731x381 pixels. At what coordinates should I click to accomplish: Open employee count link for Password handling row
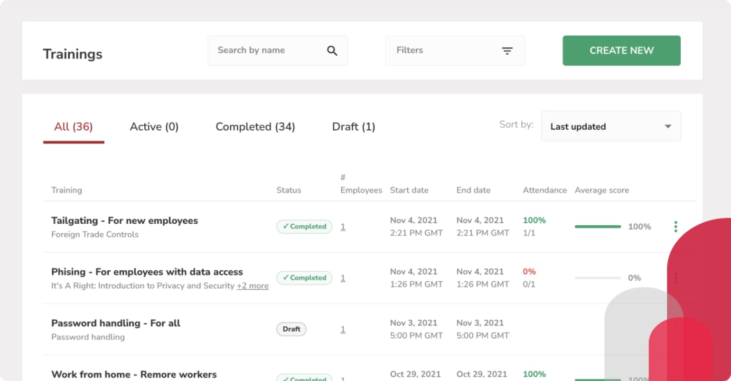(343, 329)
